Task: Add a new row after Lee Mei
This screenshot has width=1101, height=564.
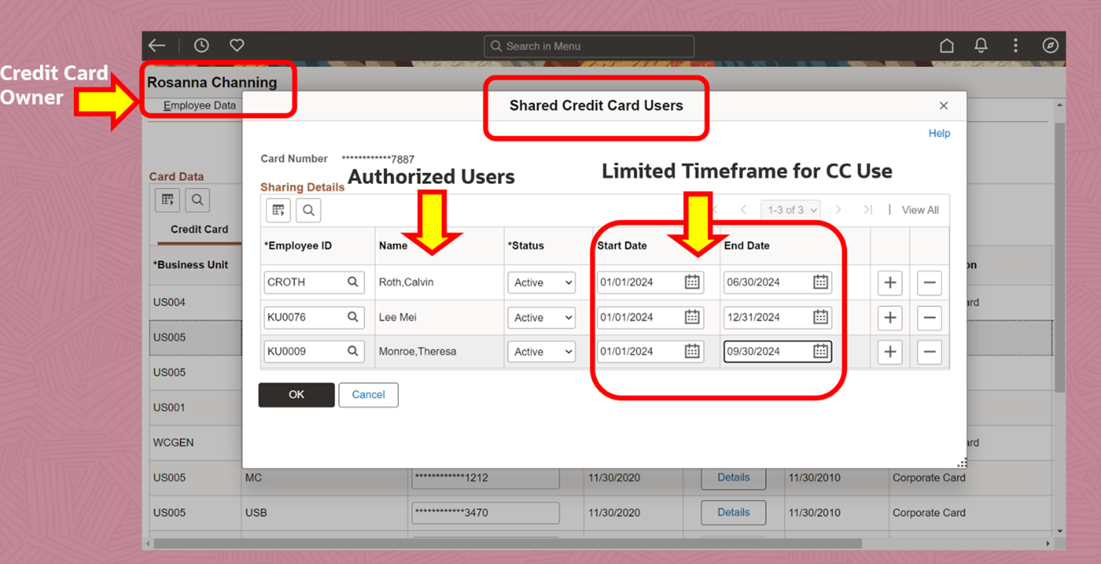Action: pos(889,317)
